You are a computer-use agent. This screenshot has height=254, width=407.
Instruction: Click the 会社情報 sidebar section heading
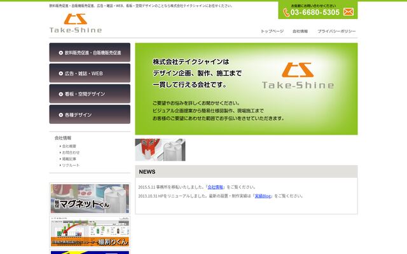63,138
